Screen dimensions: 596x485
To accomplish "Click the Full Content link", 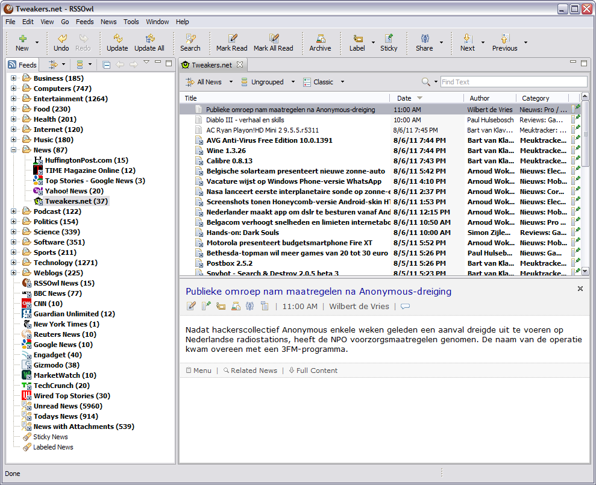I will pyautogui.click(x=313, y=370).
